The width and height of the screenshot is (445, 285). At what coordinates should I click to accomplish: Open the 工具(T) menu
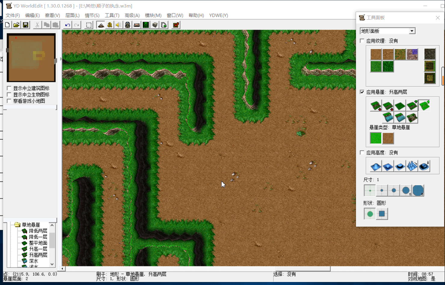pyautogui.click(x=112, y=15)
